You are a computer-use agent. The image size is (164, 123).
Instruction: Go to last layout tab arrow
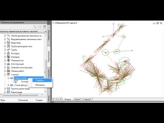tap(61, 99)
